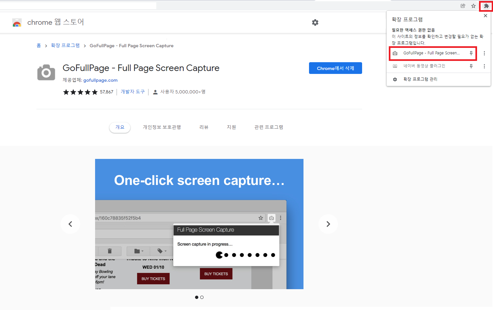
Task: Open more options for 네이버 동영상 플러그인
Action: pyautogui.click(x=484, y=66)
